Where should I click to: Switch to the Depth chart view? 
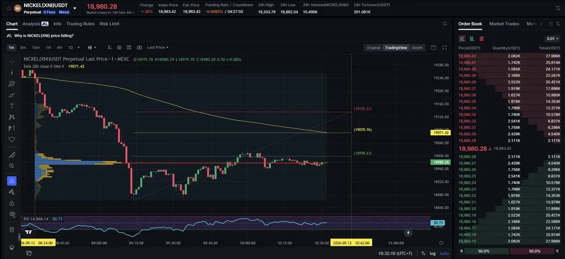pyautogui.click(x=417, y=48)
